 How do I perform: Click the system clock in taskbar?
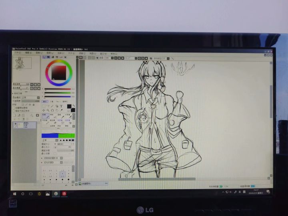256,192
